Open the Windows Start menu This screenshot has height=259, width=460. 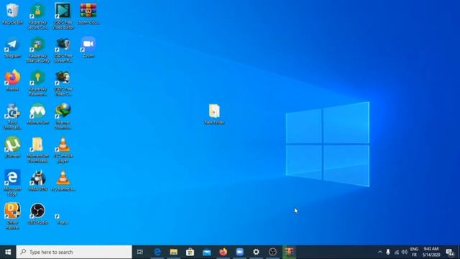click(x=8, y=252)
